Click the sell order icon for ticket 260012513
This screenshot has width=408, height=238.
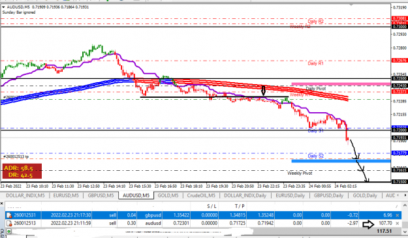tap(9, 223)
